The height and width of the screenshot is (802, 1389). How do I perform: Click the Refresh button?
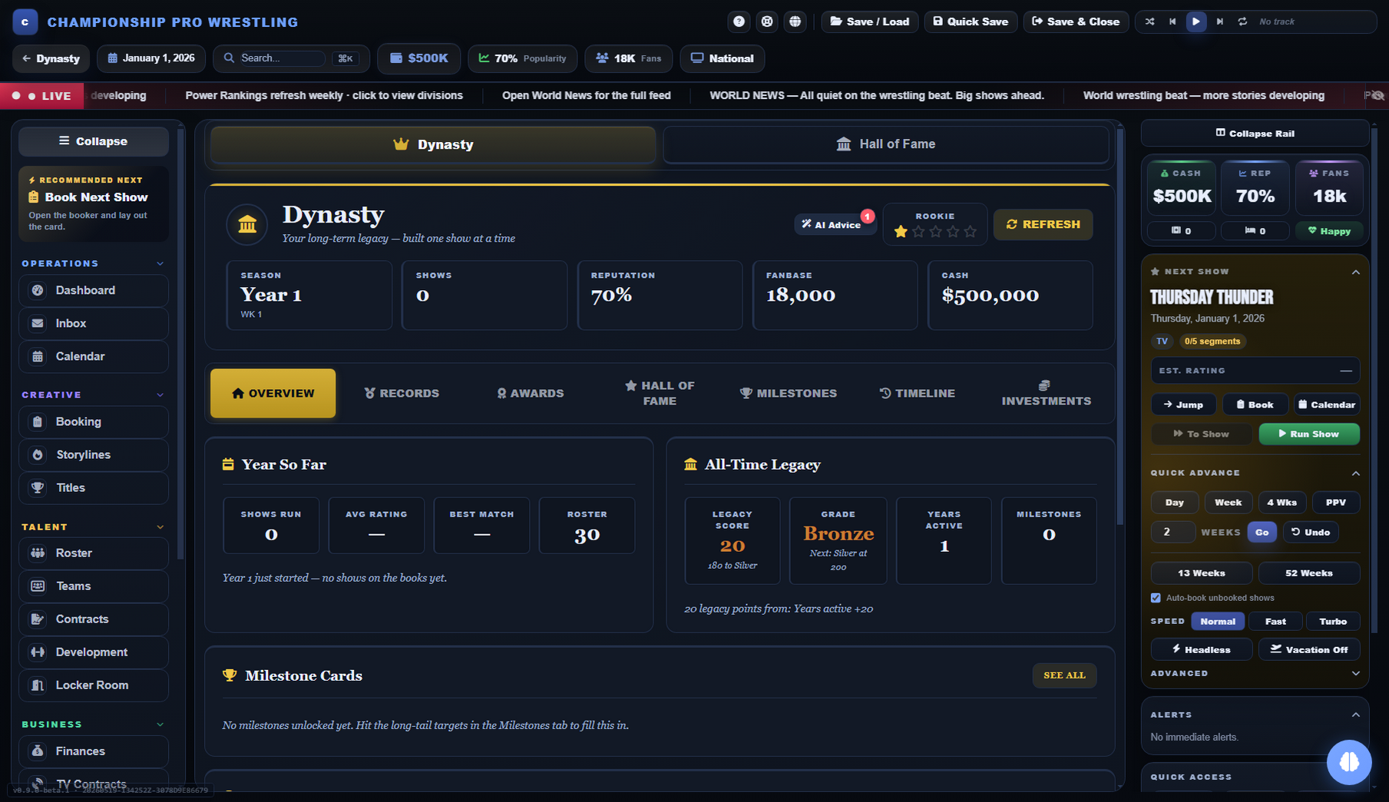point(1043,224)
